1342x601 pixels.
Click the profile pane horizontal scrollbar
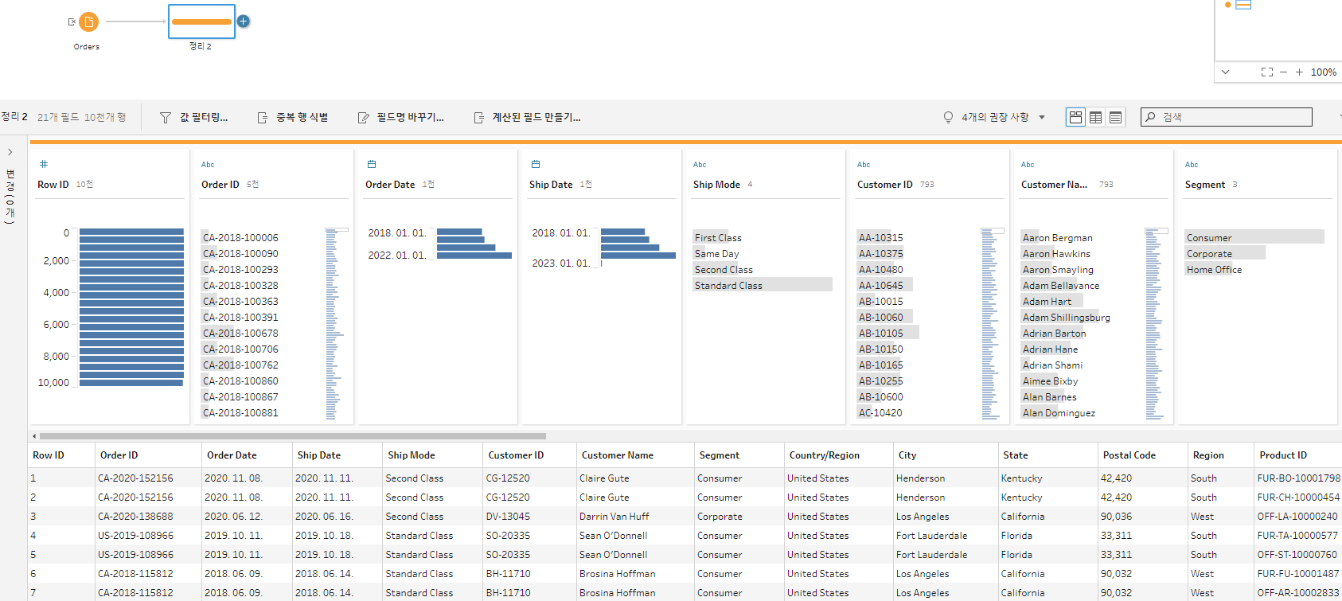pos(293,436)
